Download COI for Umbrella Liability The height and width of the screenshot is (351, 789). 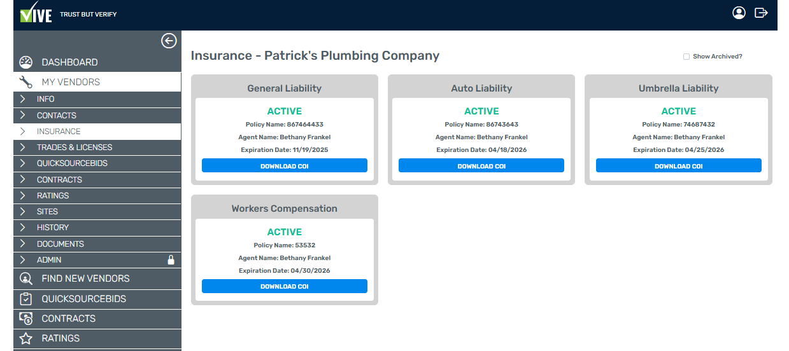[x=679, y=166]
